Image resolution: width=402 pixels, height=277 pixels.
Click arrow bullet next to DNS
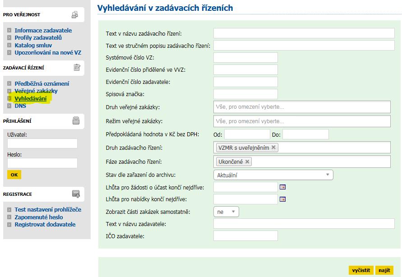[9, 106]
